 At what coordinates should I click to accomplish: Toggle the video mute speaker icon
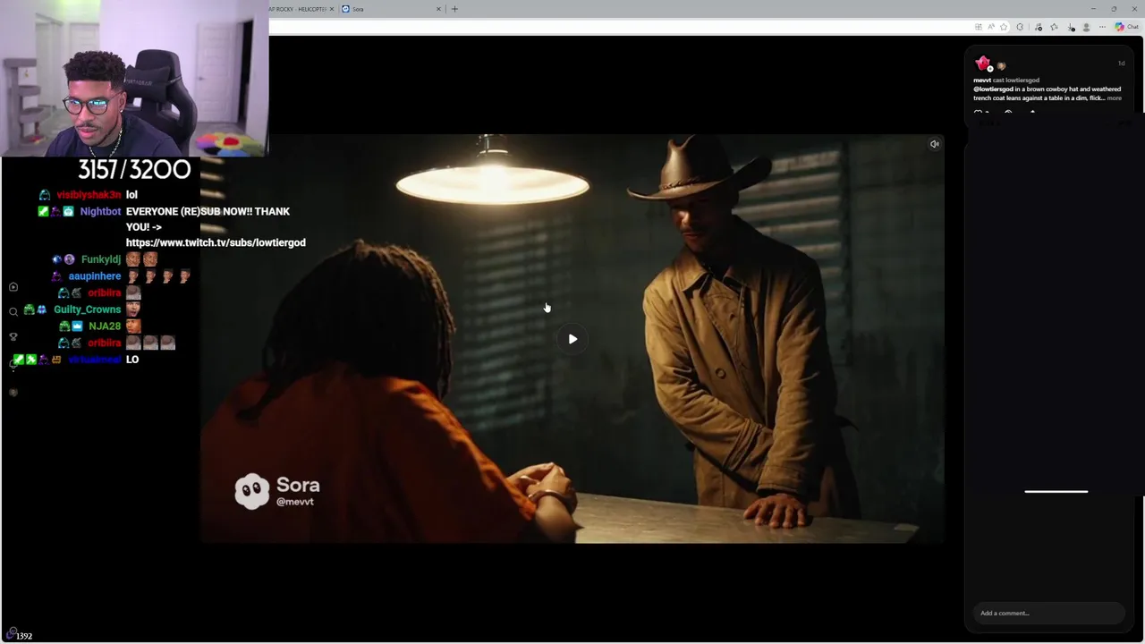click(x=934, y=144)
